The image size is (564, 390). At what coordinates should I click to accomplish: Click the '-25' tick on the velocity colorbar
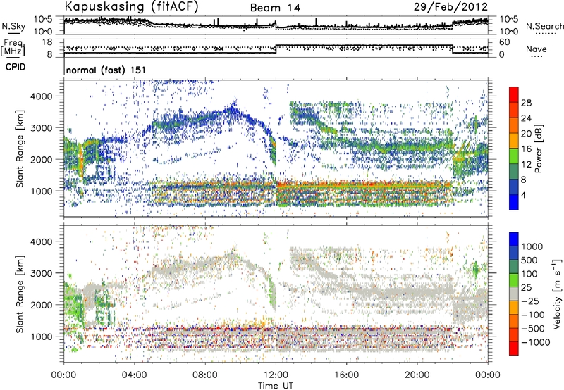[529, 301]
